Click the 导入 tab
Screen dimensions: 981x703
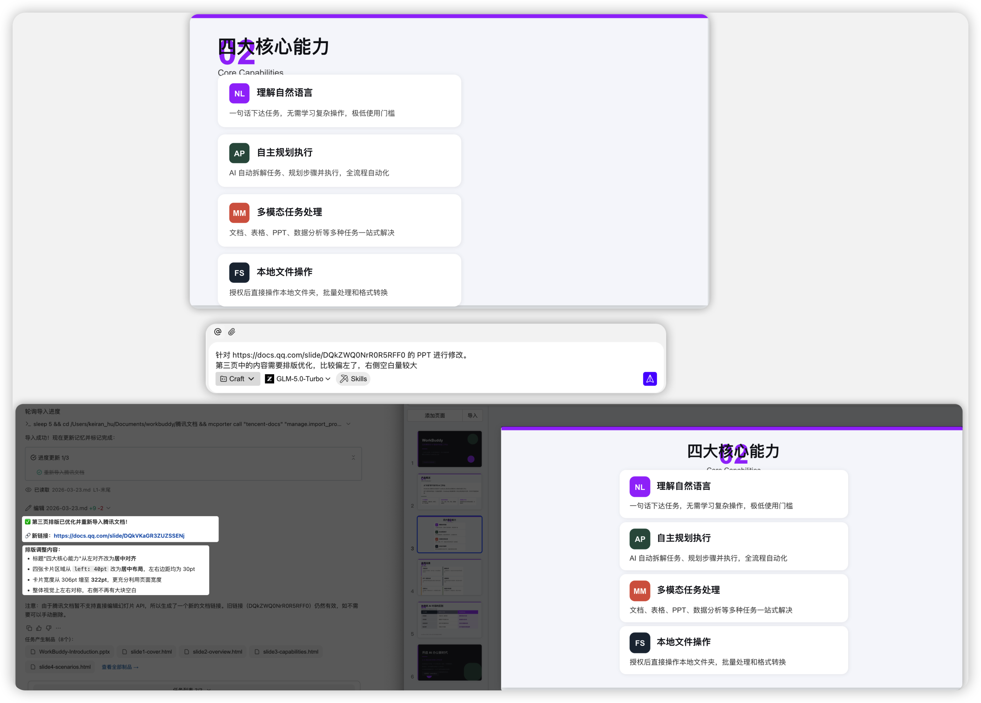tap(472, 416)
